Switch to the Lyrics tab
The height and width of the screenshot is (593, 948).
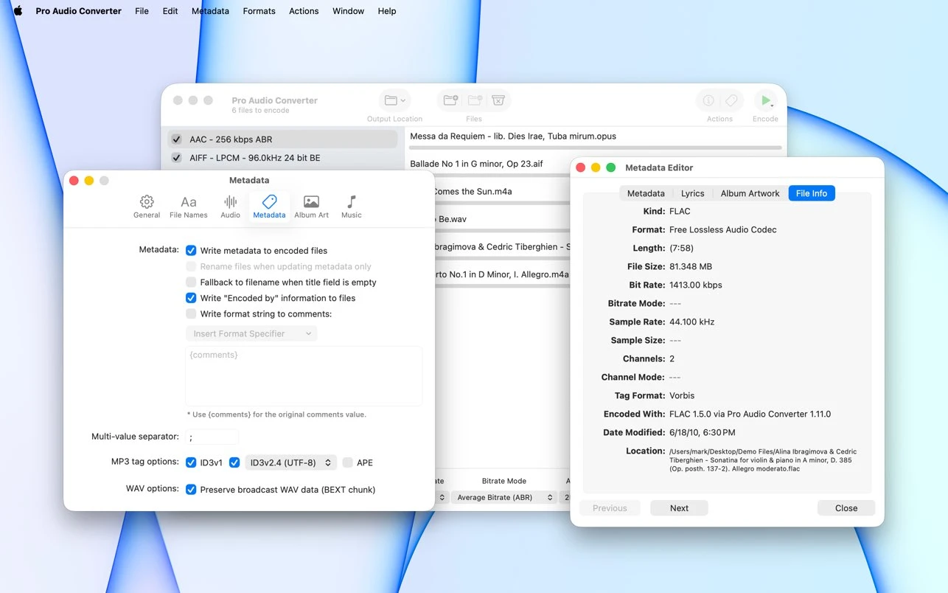point(692,193)
